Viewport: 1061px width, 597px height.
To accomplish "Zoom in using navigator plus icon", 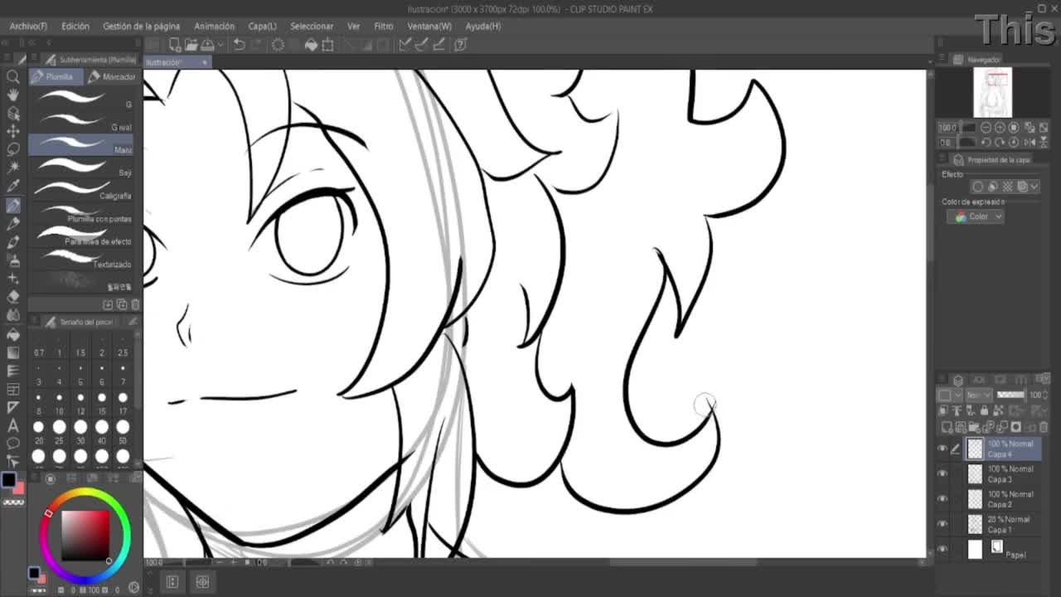I will [x=1000, y=128].
